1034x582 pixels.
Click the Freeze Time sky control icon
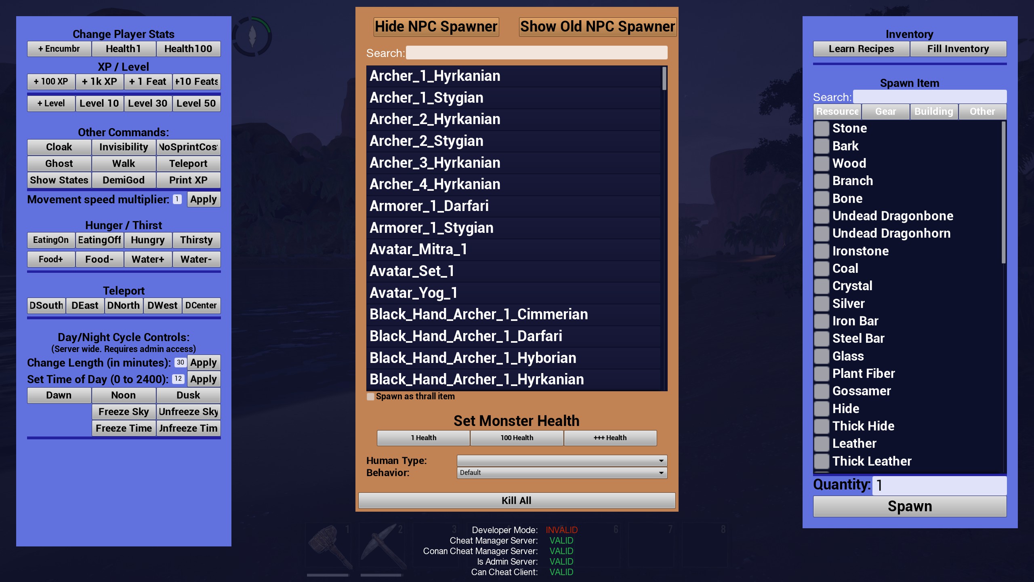[123, 427]
